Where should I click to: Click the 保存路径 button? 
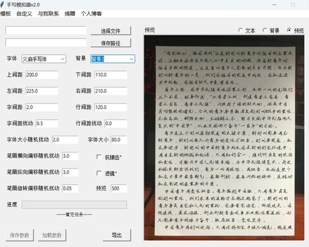click(x=111, y=43)
